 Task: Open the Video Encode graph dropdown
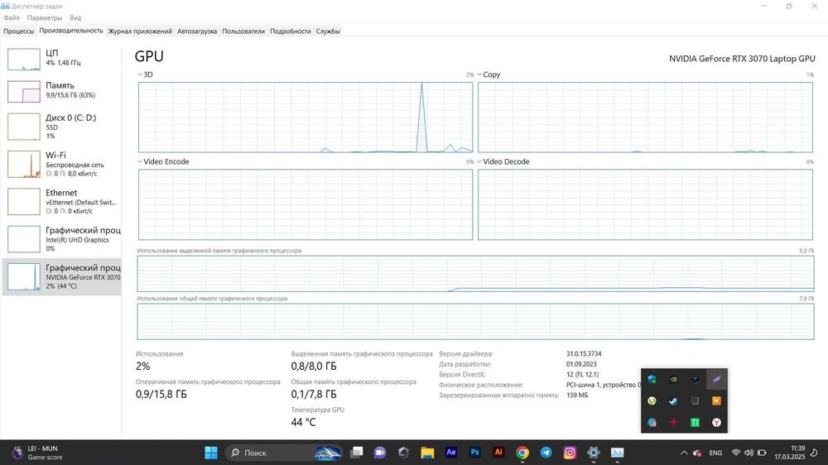[140, 161]
